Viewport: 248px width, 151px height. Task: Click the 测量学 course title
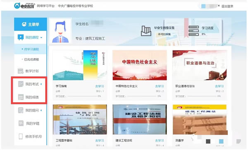pos(179,140)
